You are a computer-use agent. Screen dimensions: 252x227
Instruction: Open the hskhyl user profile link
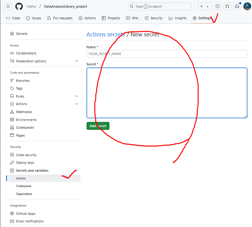(31, 6)
